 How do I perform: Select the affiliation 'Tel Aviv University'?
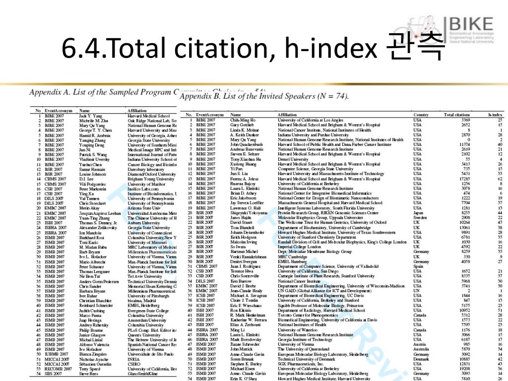144,276
